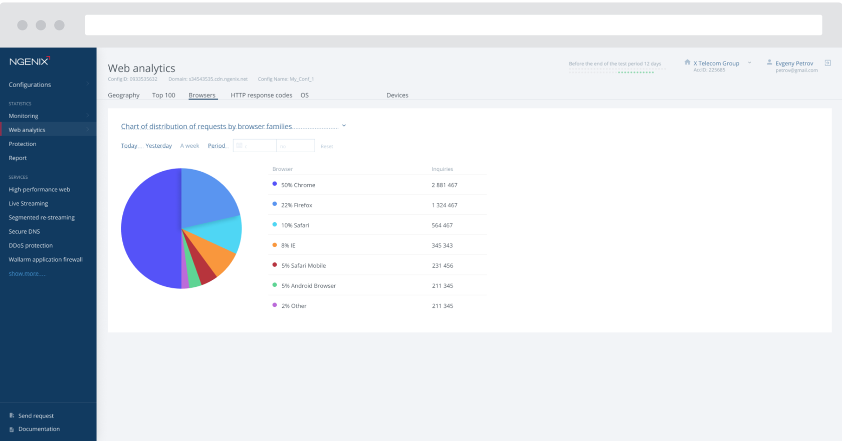The width and height of the screenshot is (842, 441).
Task: Select the Devices tab
Action: (x=397, y=95)
